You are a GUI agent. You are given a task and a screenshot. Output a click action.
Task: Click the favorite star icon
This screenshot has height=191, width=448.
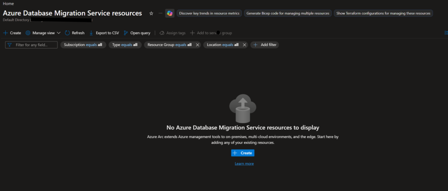[x=151, y=14]
